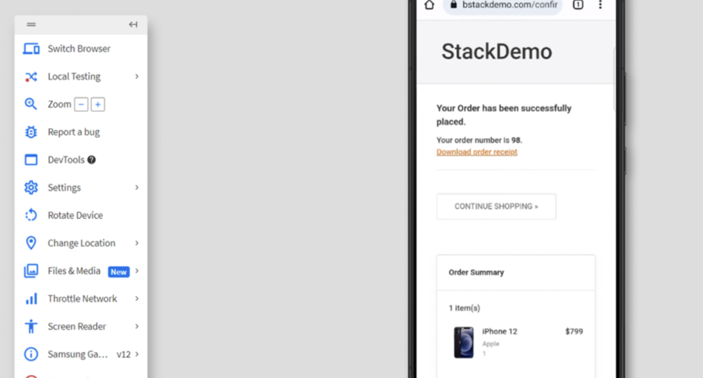Click the Report a bug icon

point(31,132)
